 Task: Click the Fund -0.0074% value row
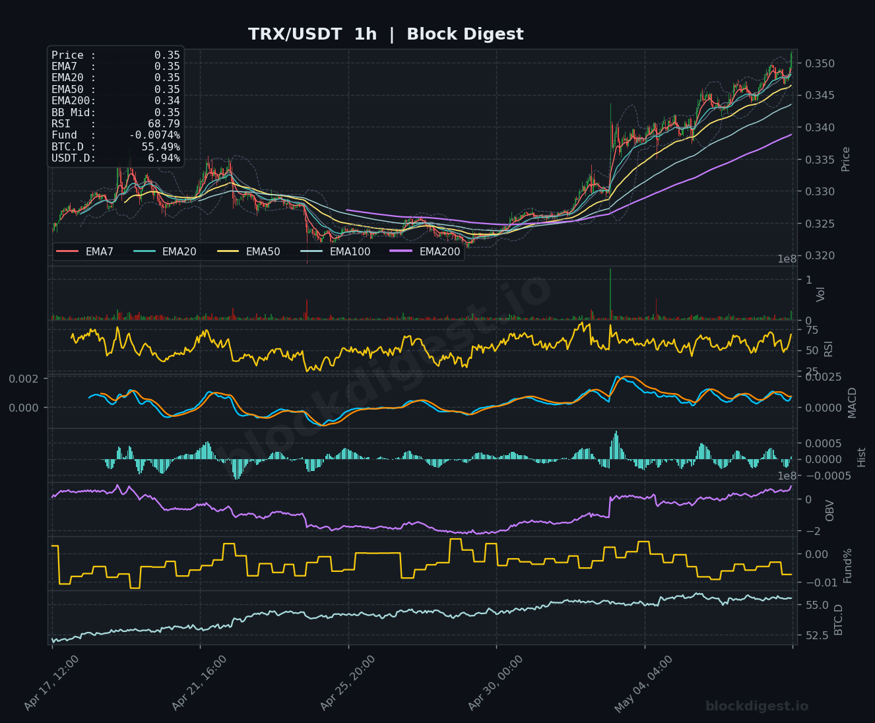115,135
